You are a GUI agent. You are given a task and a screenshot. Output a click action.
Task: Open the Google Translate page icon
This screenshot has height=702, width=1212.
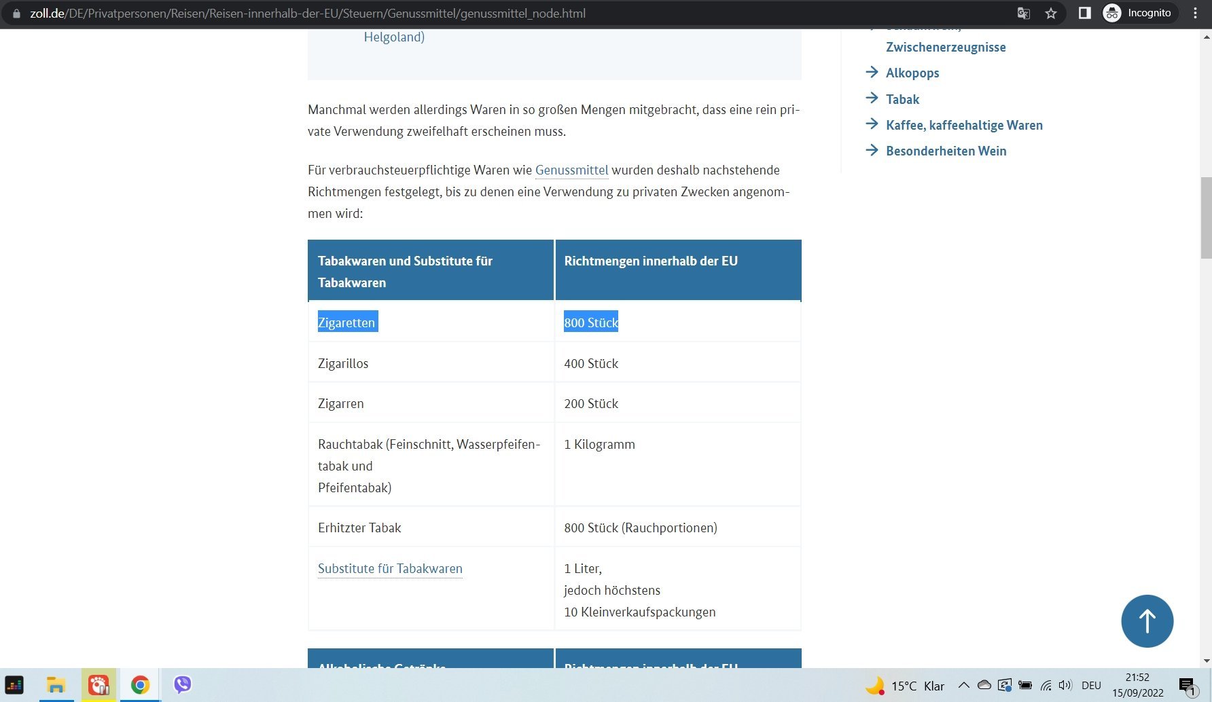tap(1023, 14)
